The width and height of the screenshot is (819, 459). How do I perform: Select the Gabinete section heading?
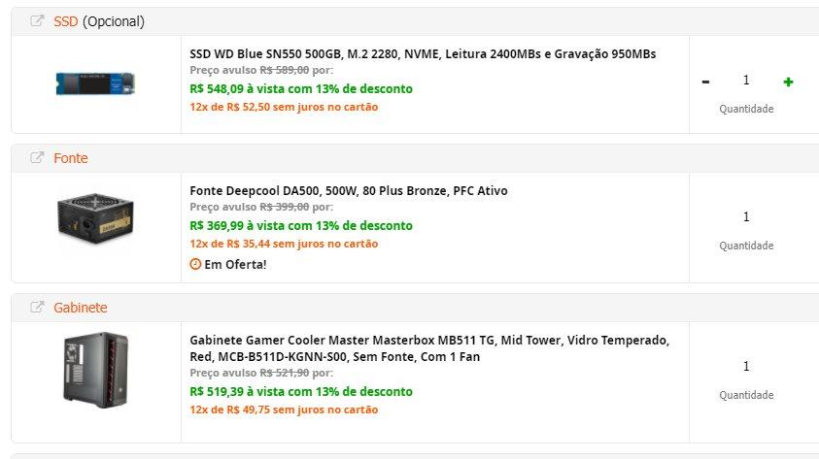81,308
